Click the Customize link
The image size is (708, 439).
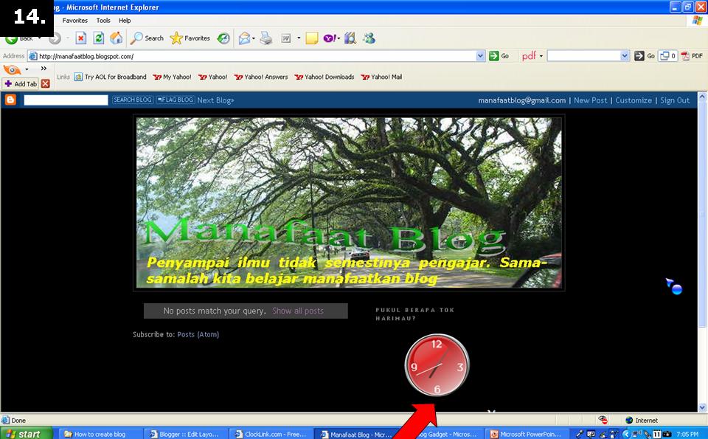click(634, 100)
